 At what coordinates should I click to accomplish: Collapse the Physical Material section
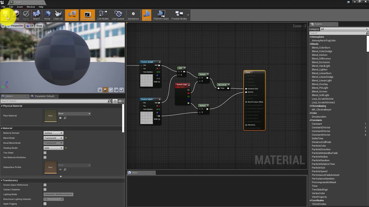coord(1,106)
